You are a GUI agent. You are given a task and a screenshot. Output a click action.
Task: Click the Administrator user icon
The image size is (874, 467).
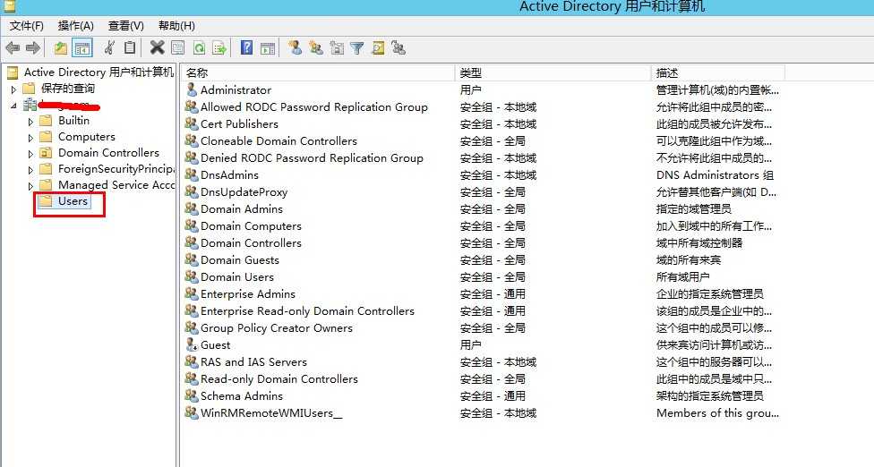tap(192, 89)
